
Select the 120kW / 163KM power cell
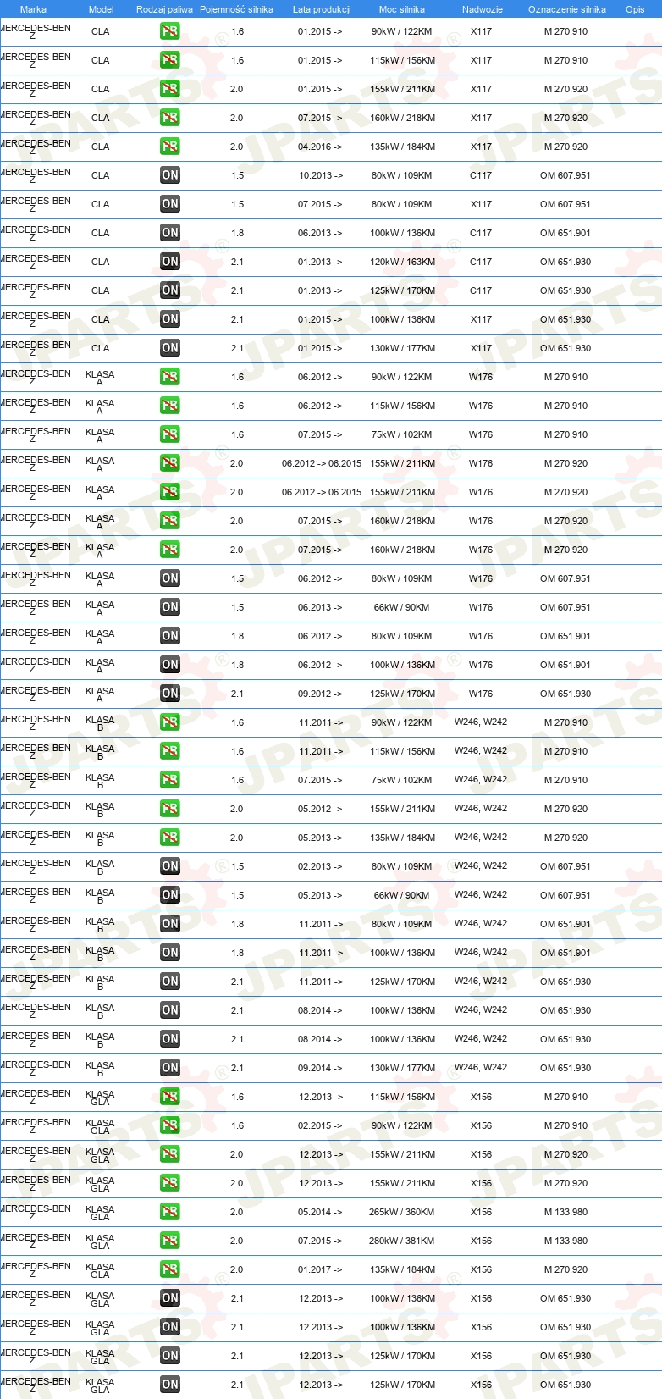pyautogui.click(x=402, y=262)
